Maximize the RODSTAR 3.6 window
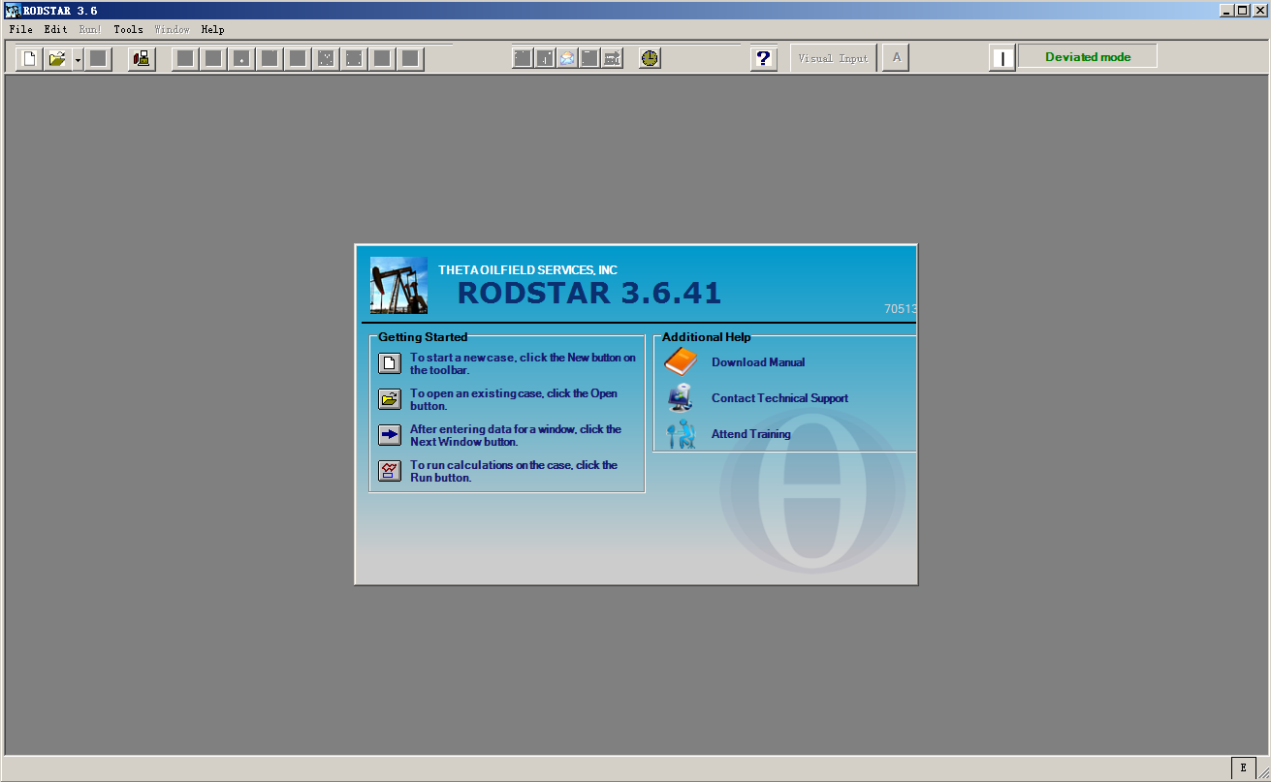 tap(1242, 10)
